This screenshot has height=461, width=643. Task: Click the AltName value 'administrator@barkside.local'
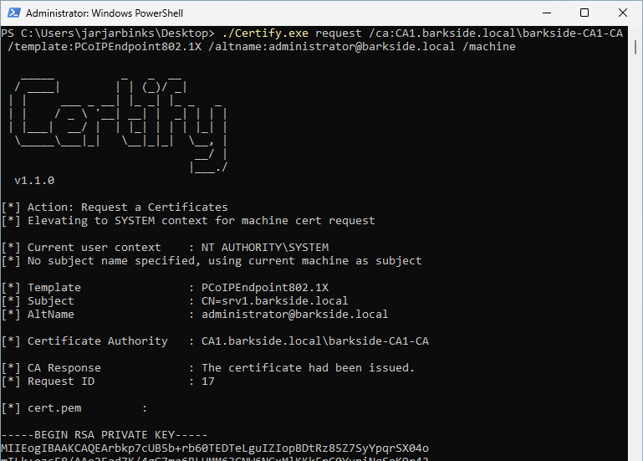tap(295, 314)
